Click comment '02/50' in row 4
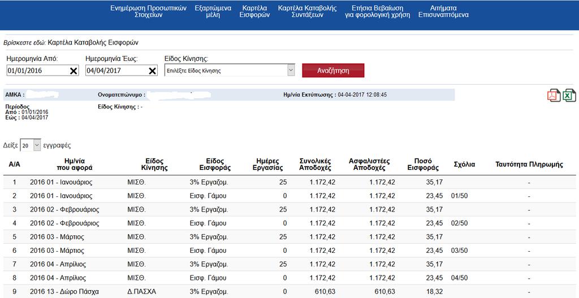The image size is (579, 298). (x=459, y=223)
